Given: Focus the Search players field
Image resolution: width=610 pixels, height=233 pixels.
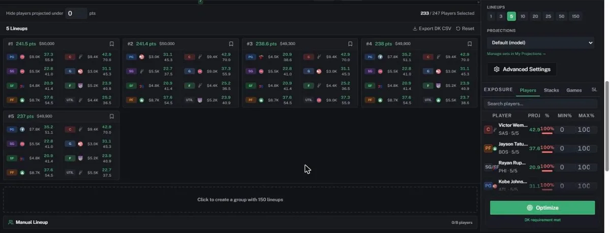Looking at the screenshot, I should click(x=540, y=104).
